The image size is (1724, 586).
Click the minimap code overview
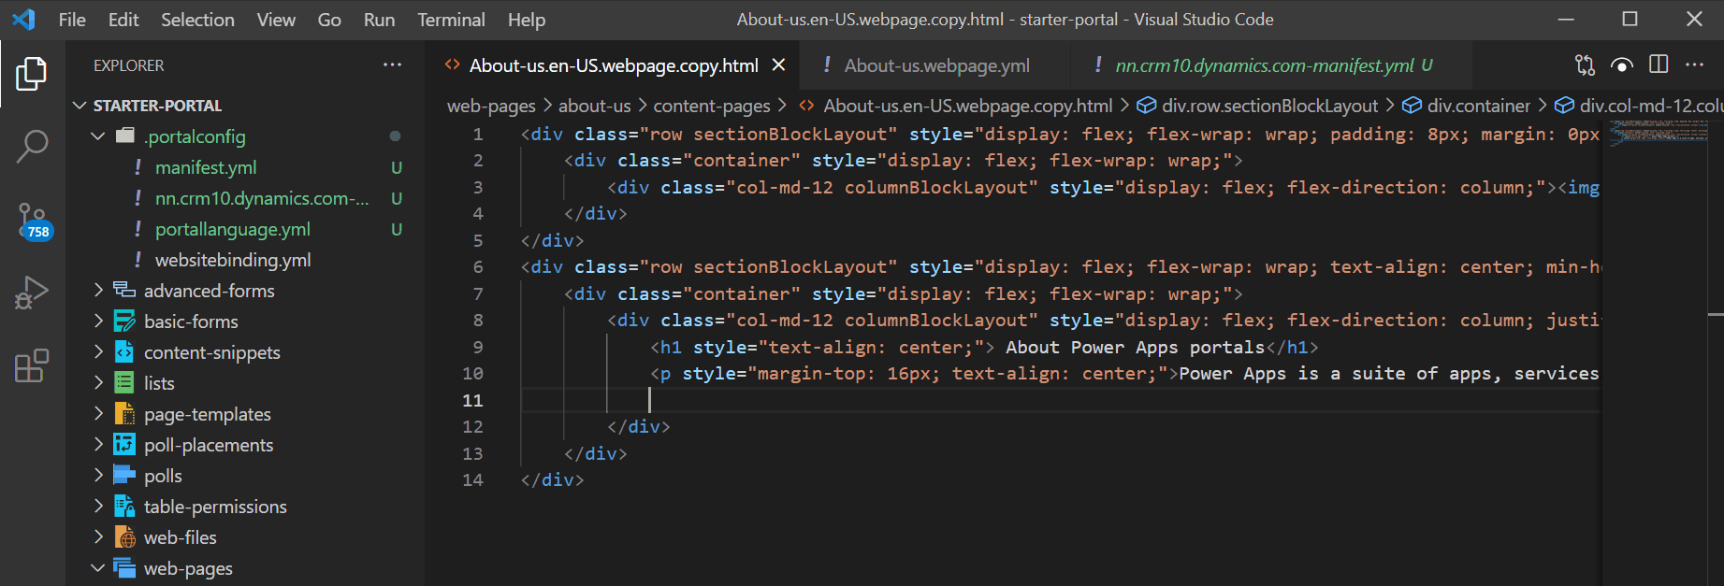1660,131
